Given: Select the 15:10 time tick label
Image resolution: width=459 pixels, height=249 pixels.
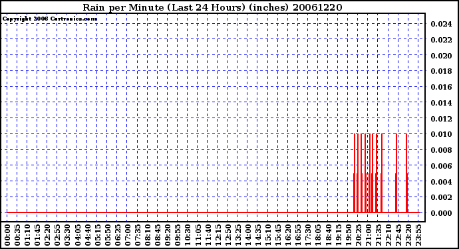Looking at the screenshot, I should tap(267, 235).
